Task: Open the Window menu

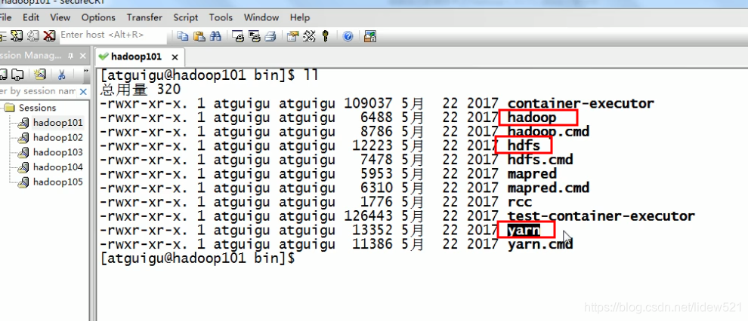Action: (x=261, y=17)
